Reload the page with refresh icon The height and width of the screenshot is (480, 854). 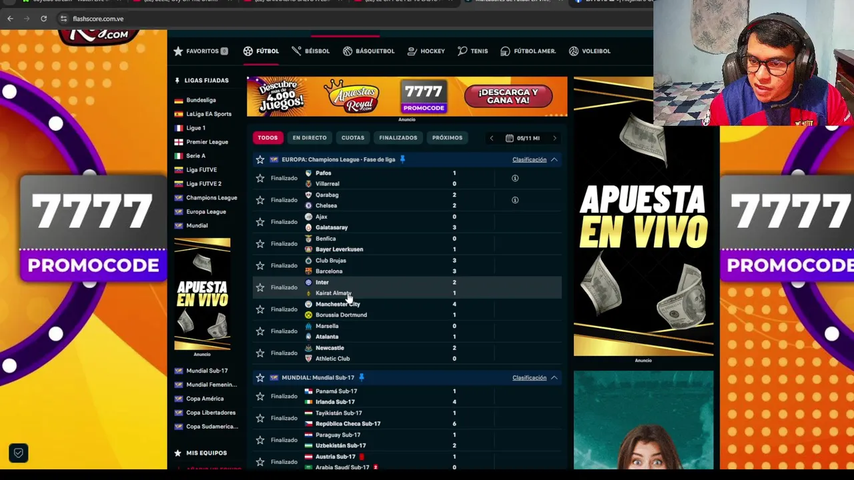[43, 19]
